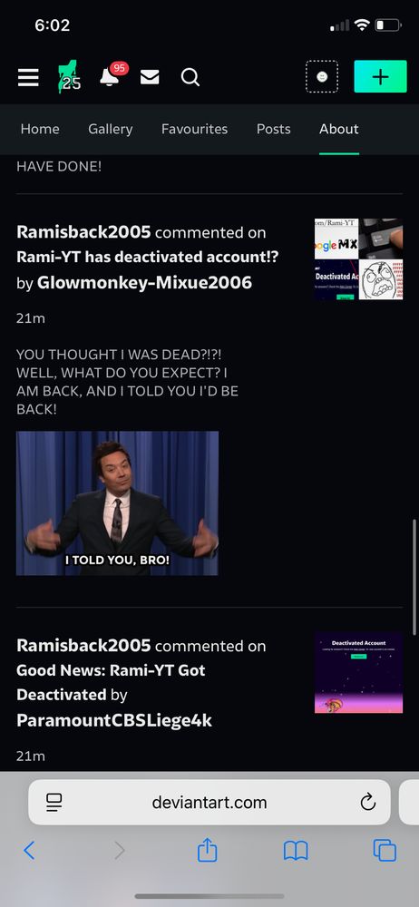
Task: Open the messages envelope icon
Action: (150, 77)
